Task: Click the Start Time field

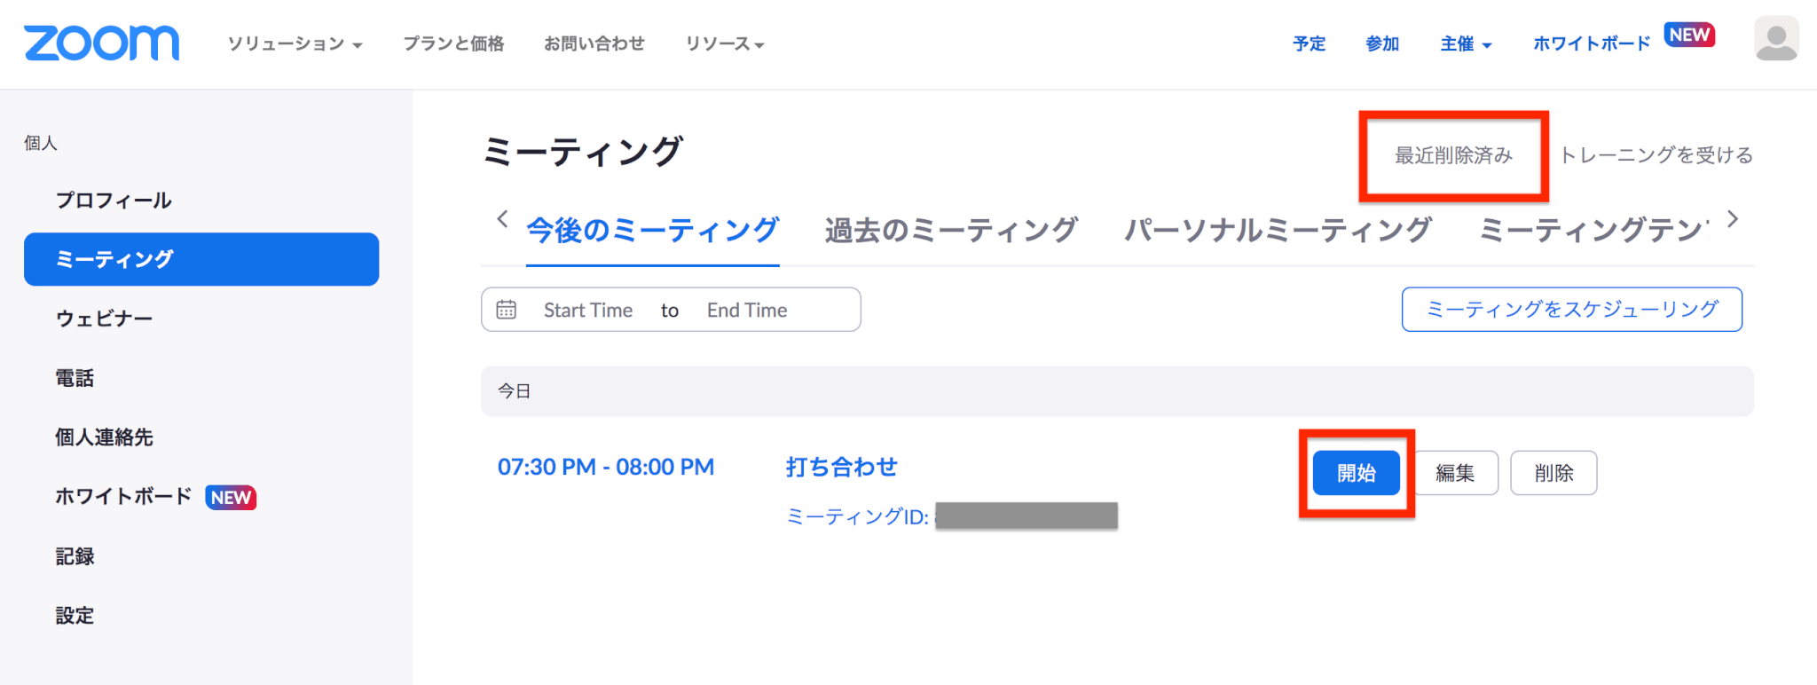Action: click(x=587, y=310)
